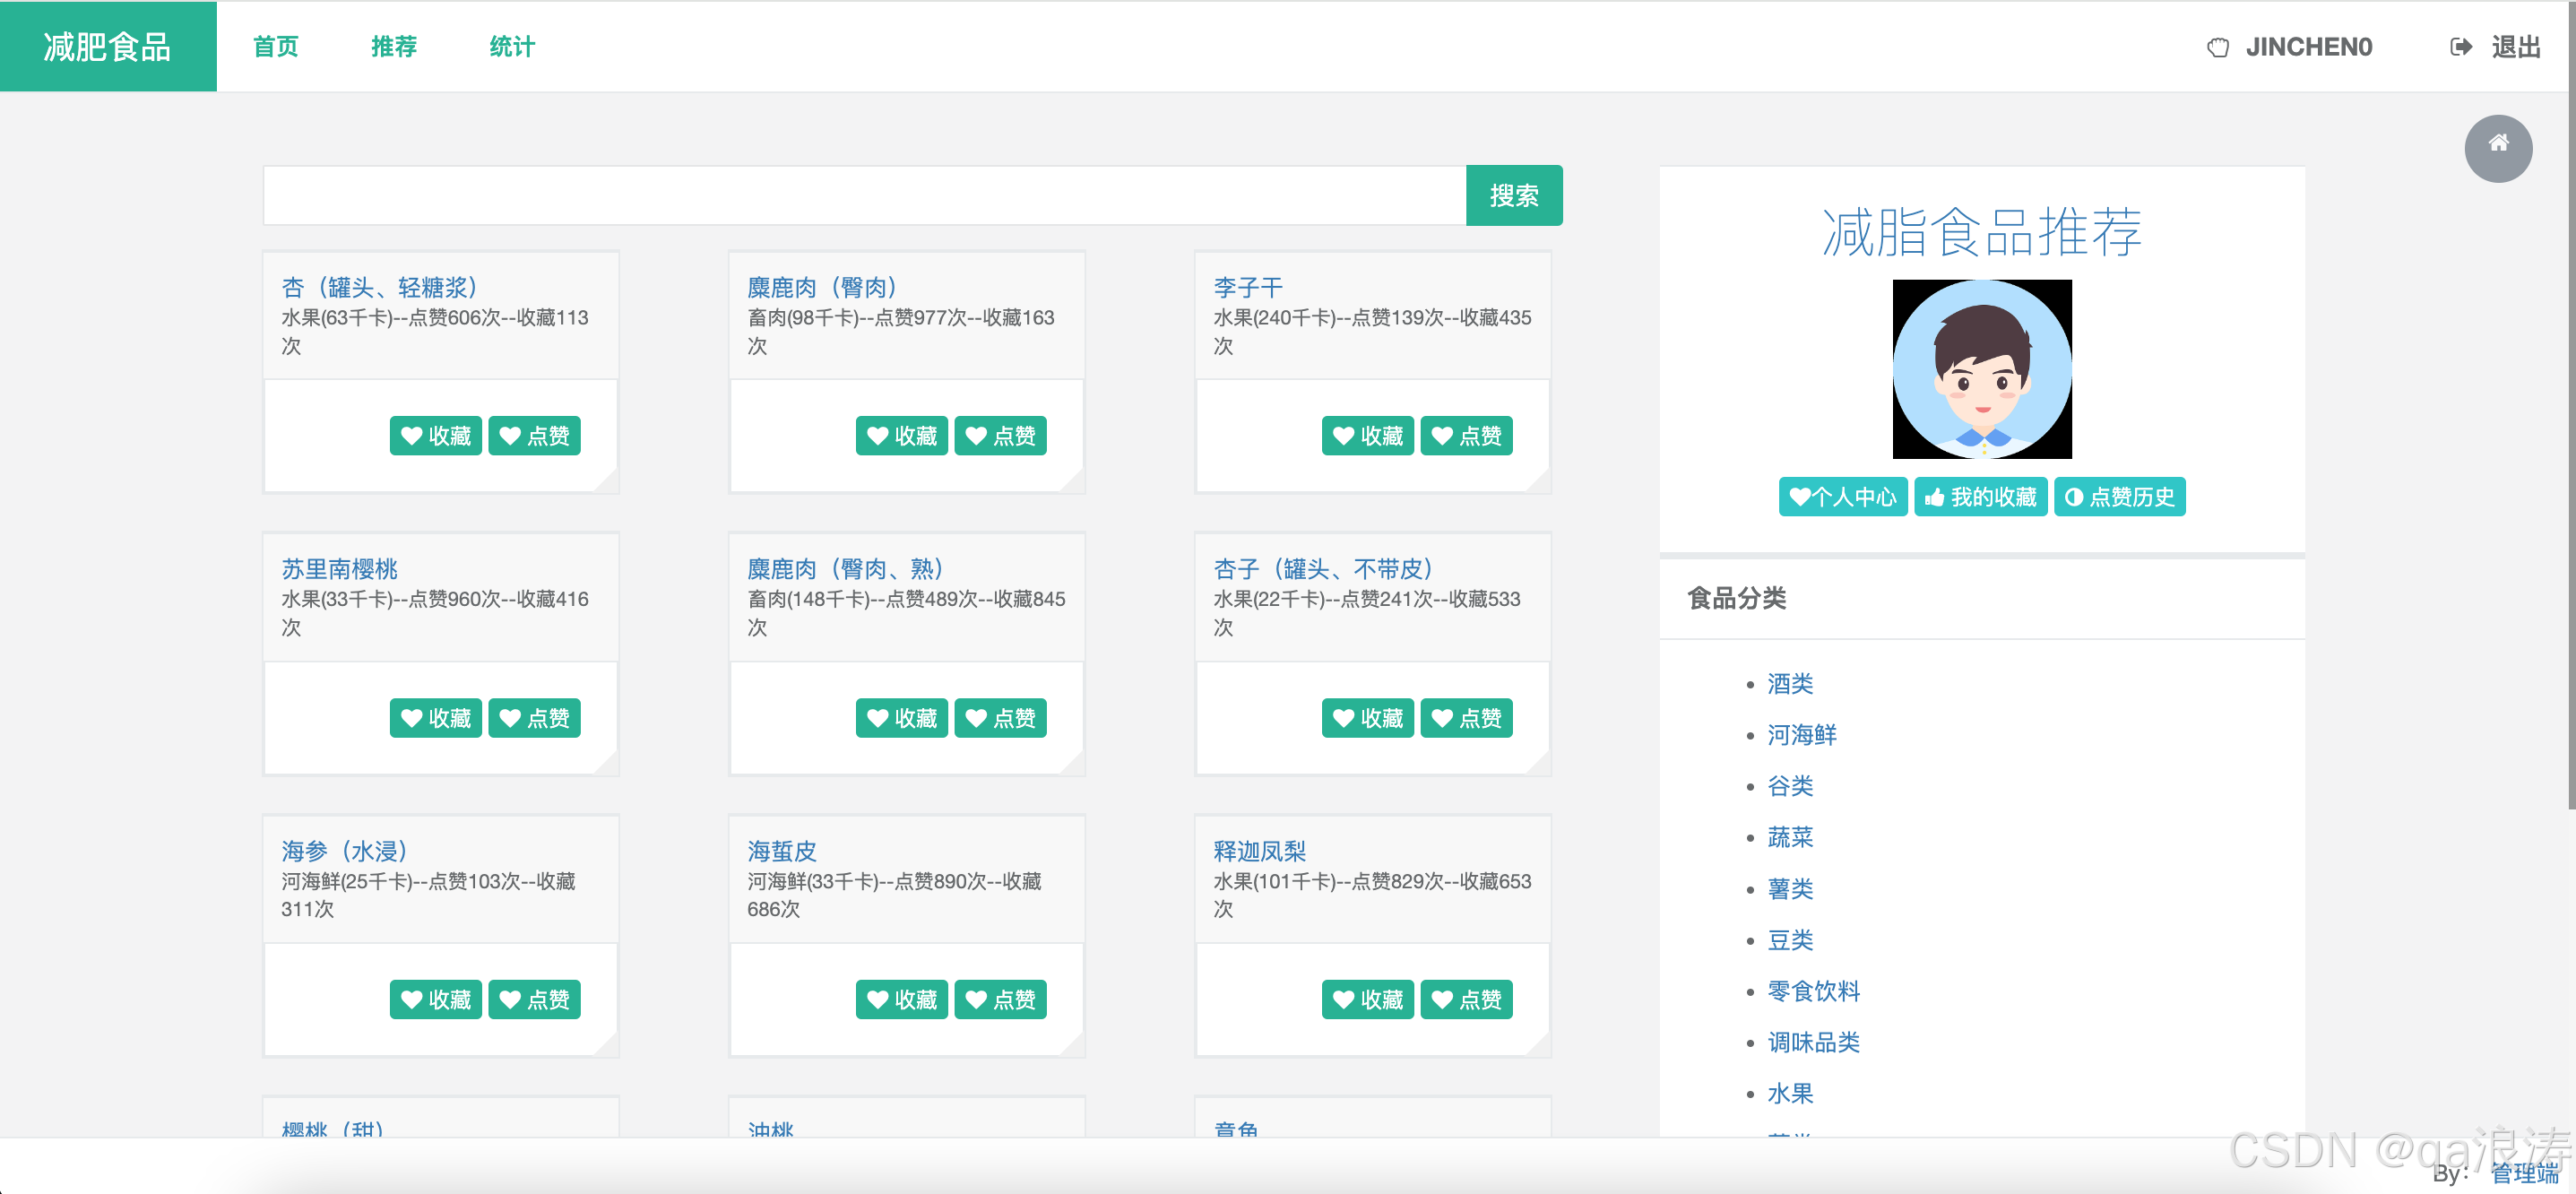Open 统计 in navigation bar
Screen dimensions: 2576x1194
coord(511,47)
